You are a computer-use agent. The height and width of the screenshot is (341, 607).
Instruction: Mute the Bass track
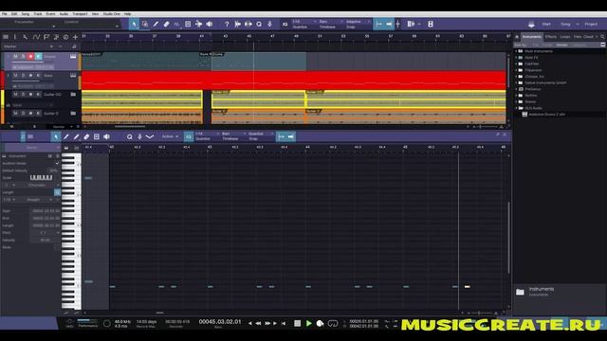coord(15,76)
